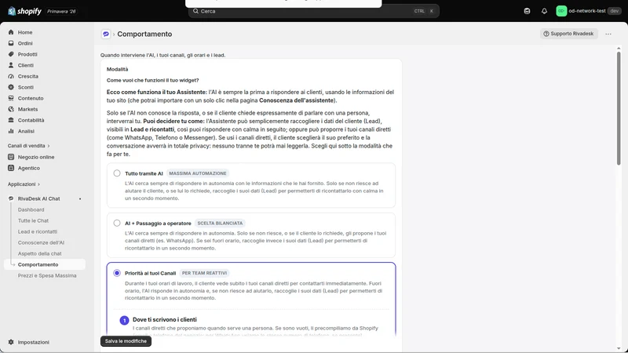Open Dashboard in RivaDesk submenu
Image resolution: width=628 pixels, height=353 pixels.
click(x=31, y=209)
